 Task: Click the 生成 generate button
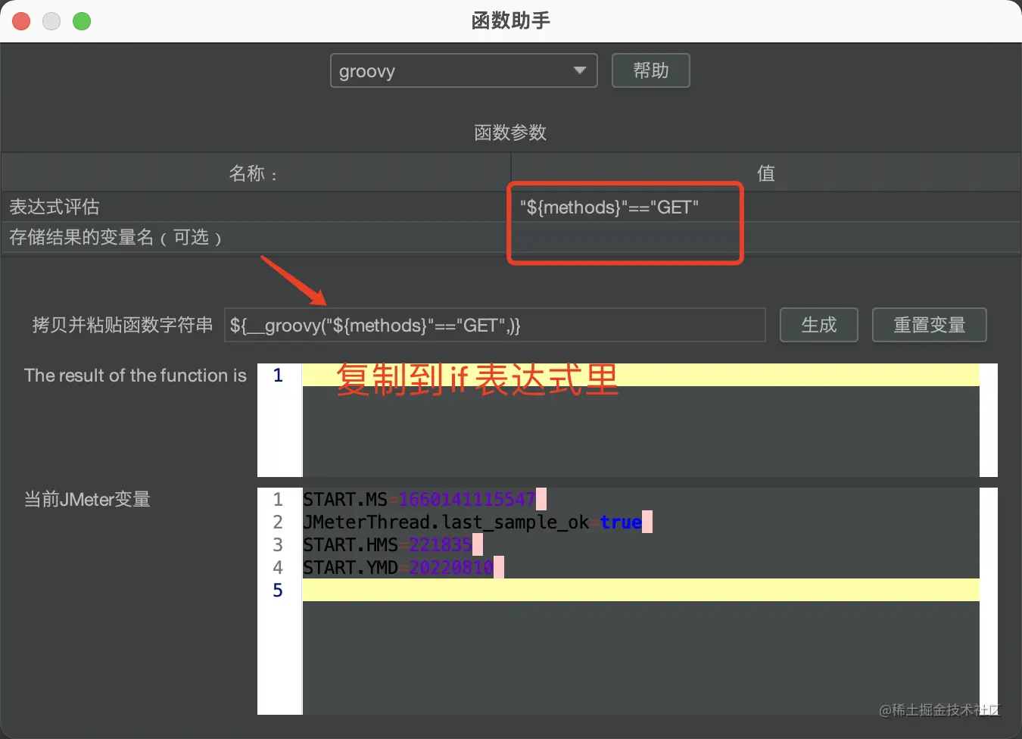tap(819, 325)
